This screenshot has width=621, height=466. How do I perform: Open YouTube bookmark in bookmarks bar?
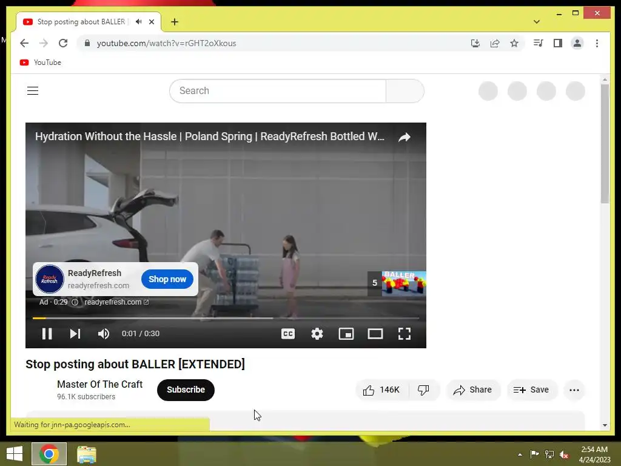(x=41, y=62)
